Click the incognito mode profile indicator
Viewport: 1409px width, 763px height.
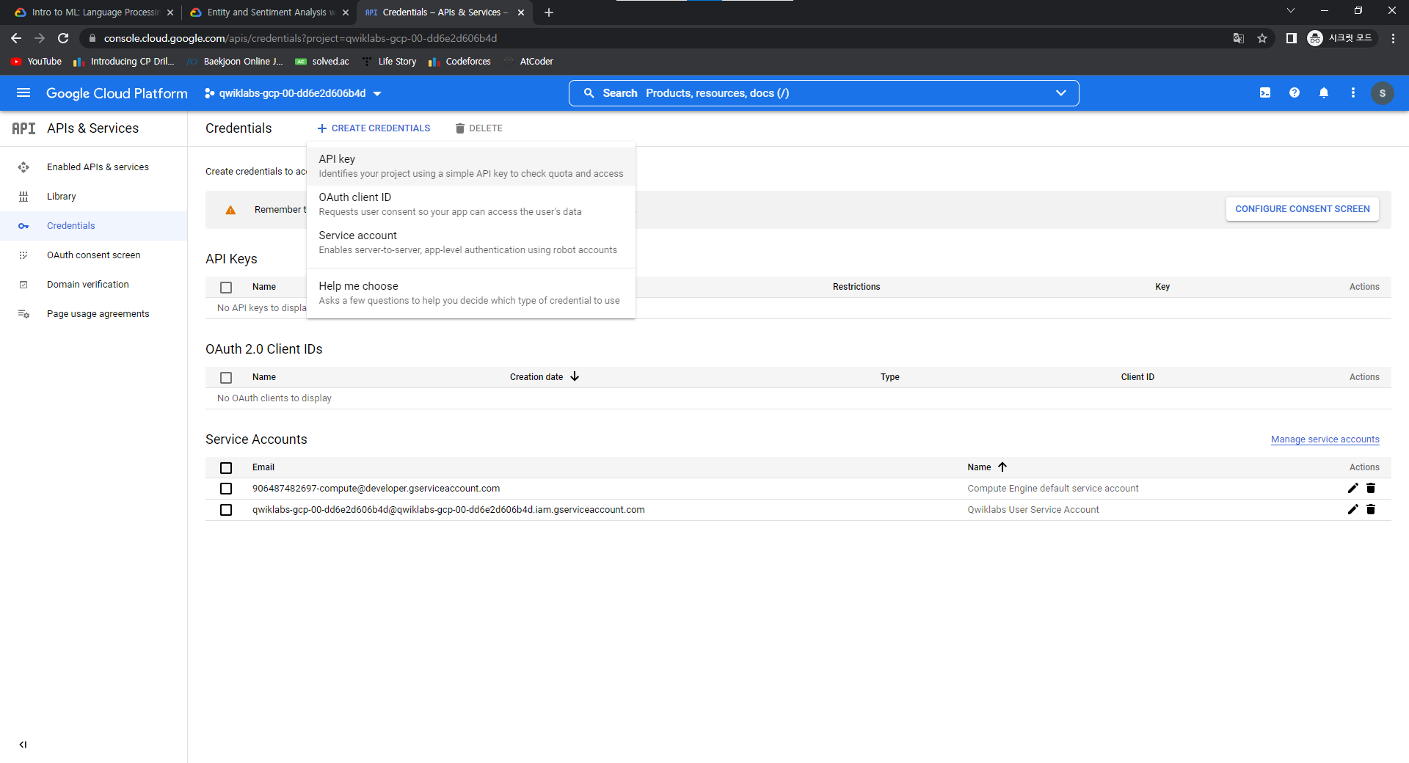1341,38
